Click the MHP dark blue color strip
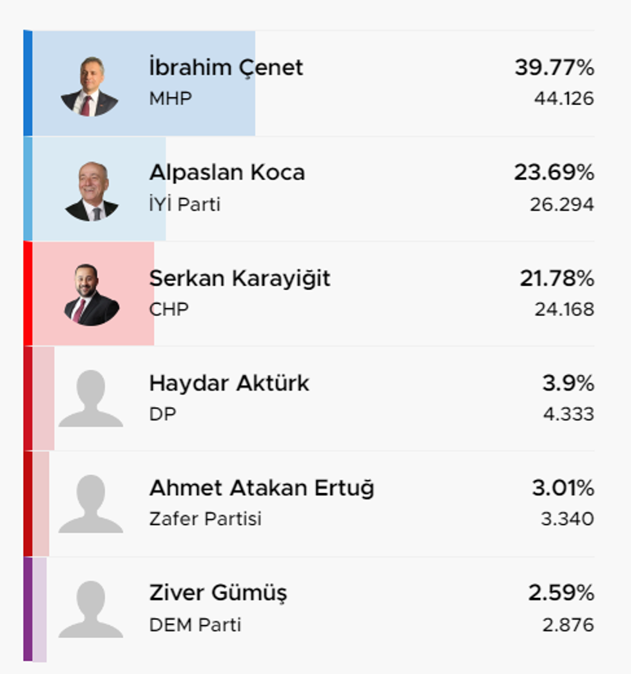 point(28,83)
